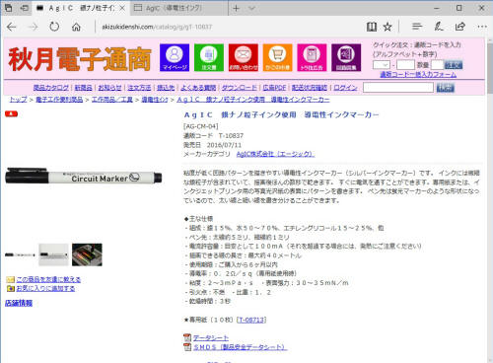Viewport: 493px width, 363px height.
Task: Click the site search text field
Action: (398, 88)
